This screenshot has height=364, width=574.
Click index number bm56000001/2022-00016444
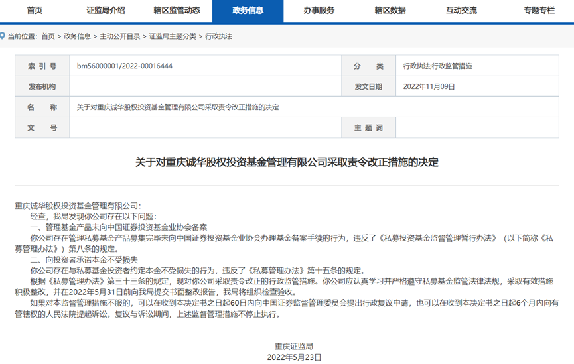[125, 66]
